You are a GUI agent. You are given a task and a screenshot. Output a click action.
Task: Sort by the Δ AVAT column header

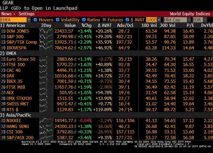[104, 25]
